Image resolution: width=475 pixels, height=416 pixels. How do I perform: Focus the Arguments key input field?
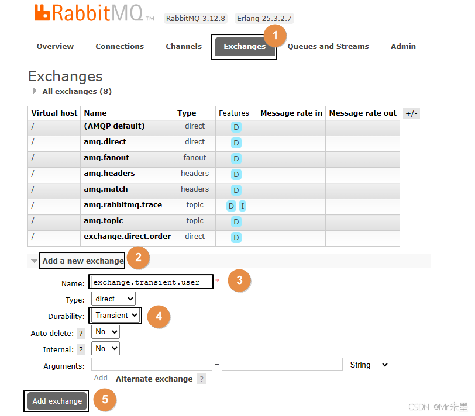pyautogui.click(x=152, y=364)
